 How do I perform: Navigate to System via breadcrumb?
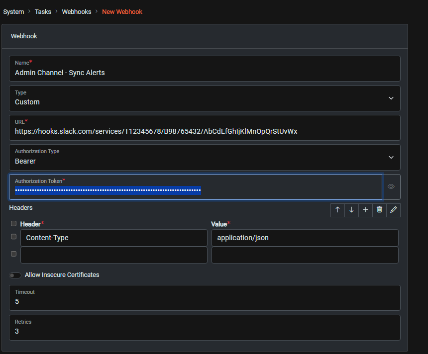(13, 11)
